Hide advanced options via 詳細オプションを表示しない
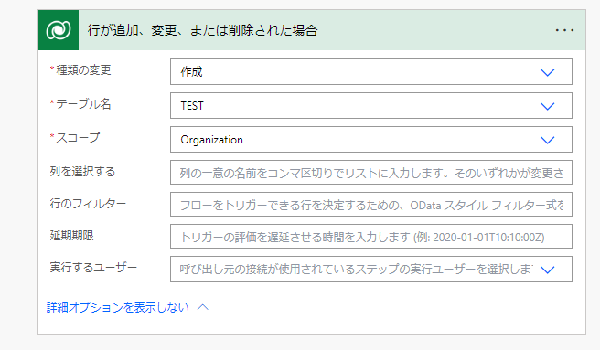This screenshot has width=600, height=350. [x=118, y=307]
